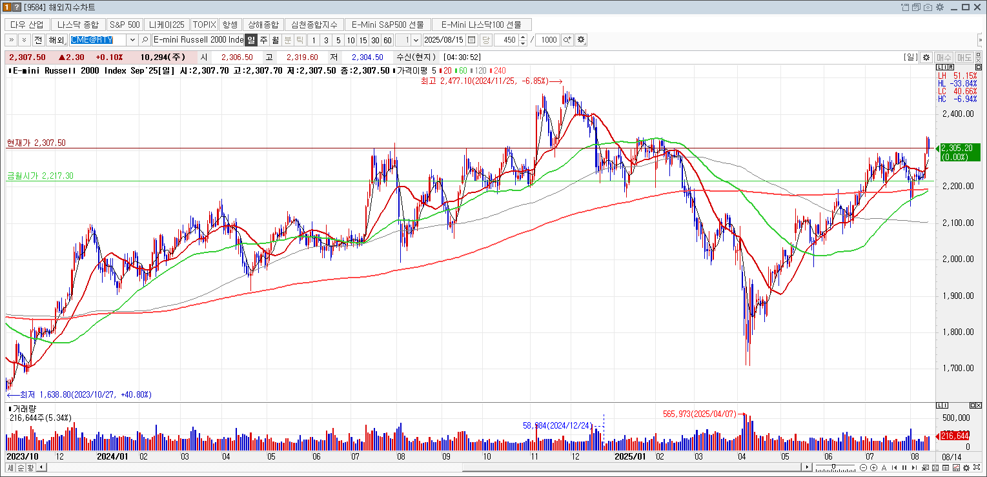Expand the CME@RTY symbol dropdown
Screen dimensions: 987x477
tap(133, 40)
